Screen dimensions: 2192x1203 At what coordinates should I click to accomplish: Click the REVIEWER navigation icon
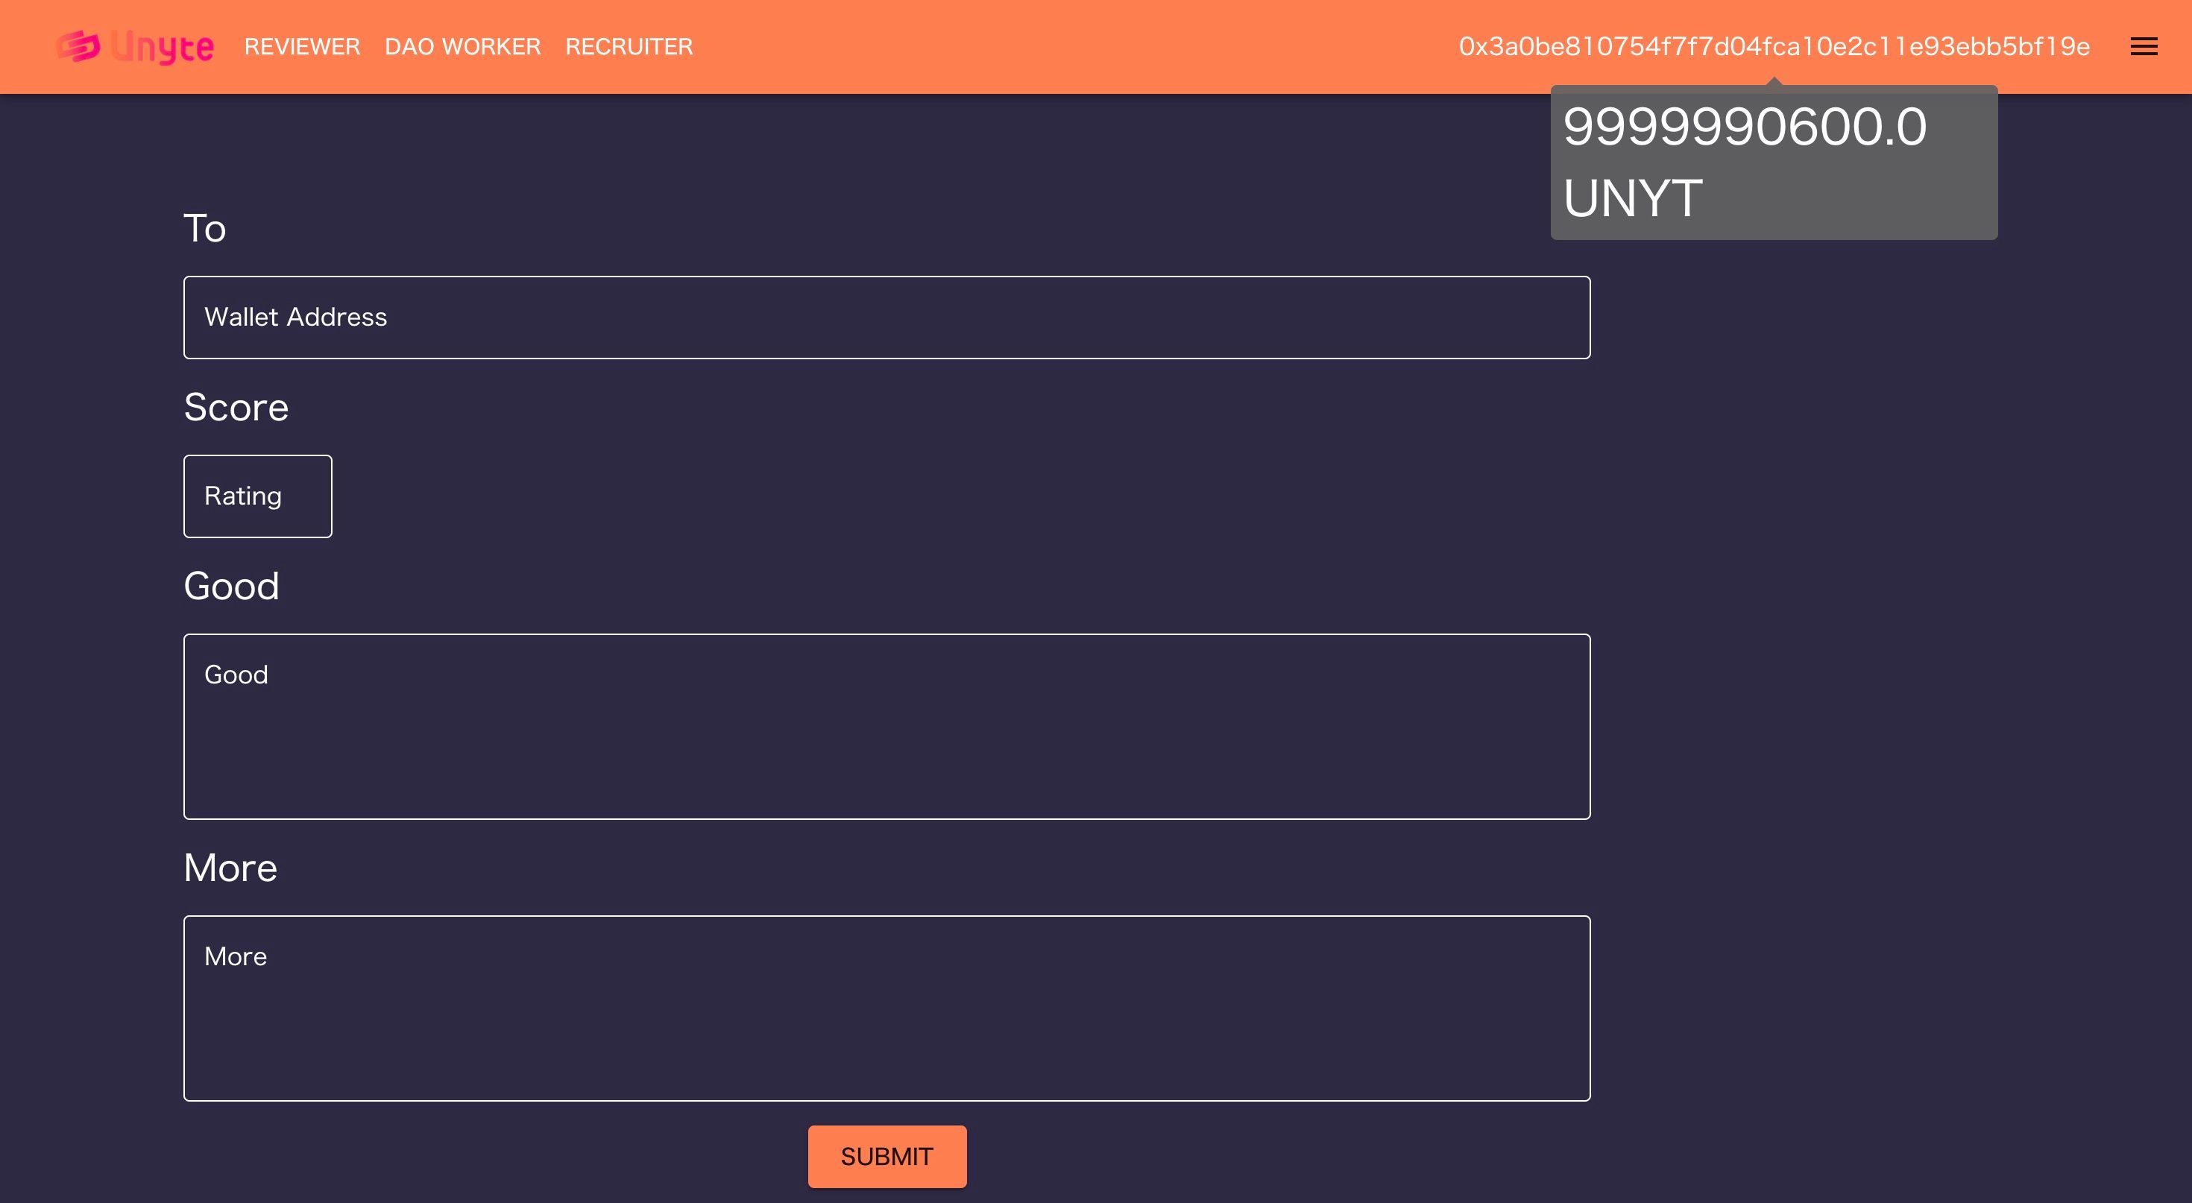302,46
